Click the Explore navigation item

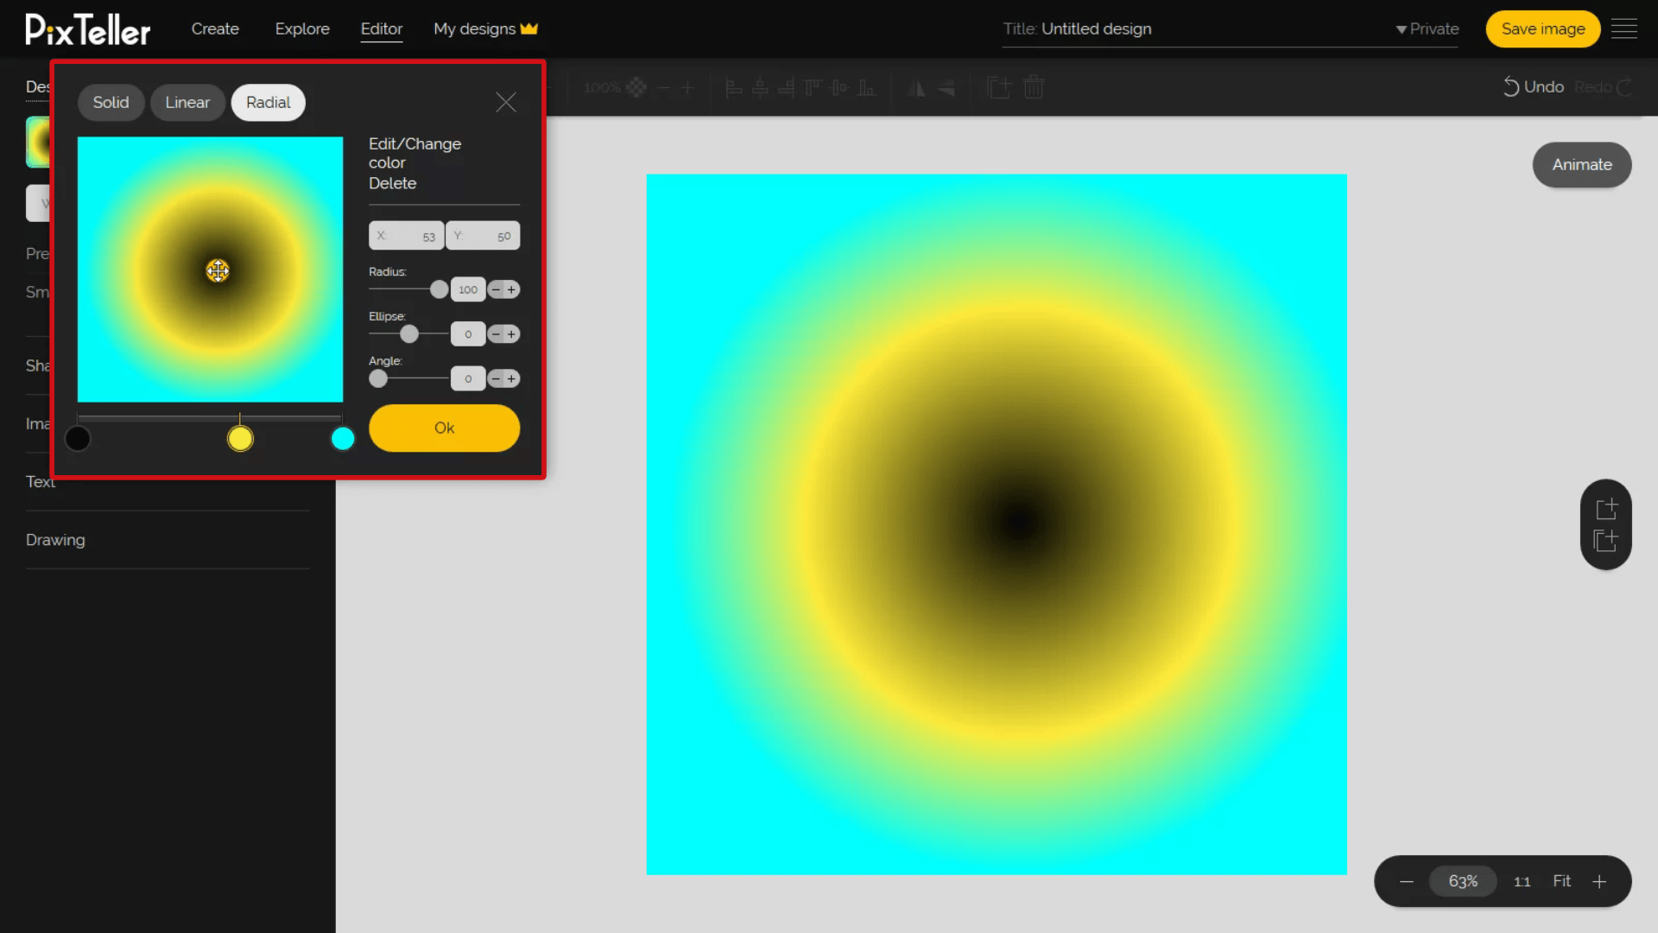point(301,29)
